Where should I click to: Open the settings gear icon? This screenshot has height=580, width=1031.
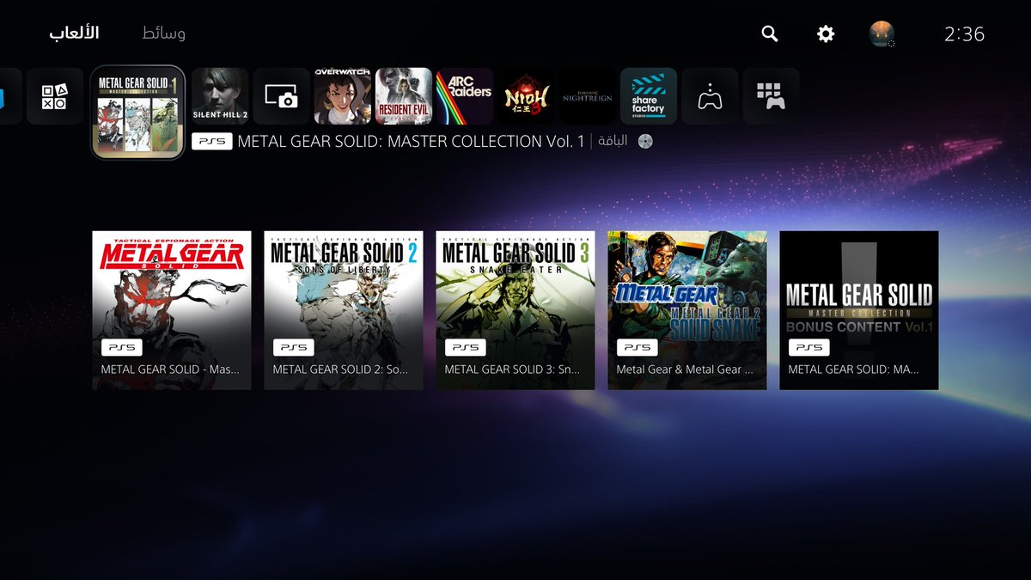[x=826, y=34]
